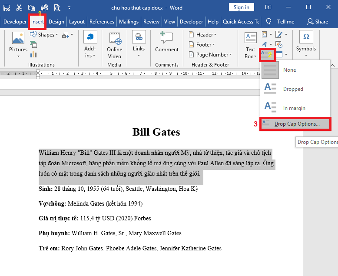This screenshot has width=338, height=276.
Task: Open the Quick Access Toolbar tab
Action: click(x=241, y=22)
